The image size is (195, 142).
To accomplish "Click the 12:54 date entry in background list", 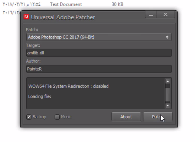I will [x=22, y=4].
